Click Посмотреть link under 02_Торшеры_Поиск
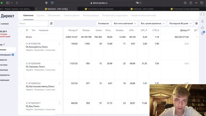This screenshot has height=116, width=206. click(x=39, y=70)
